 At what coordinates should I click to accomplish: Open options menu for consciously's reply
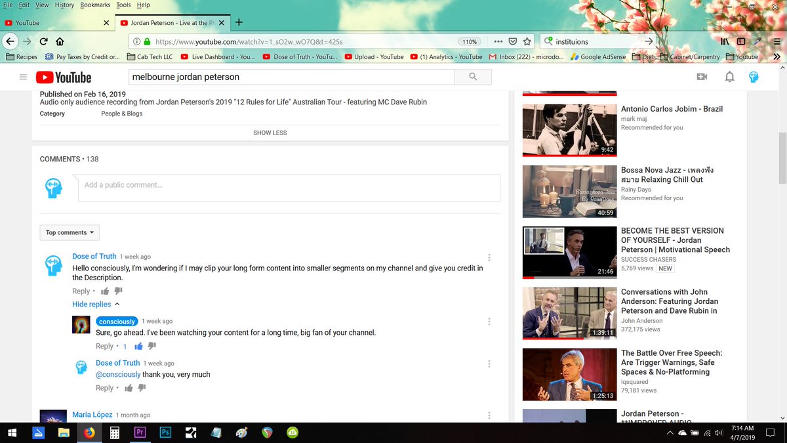(489, 322)
